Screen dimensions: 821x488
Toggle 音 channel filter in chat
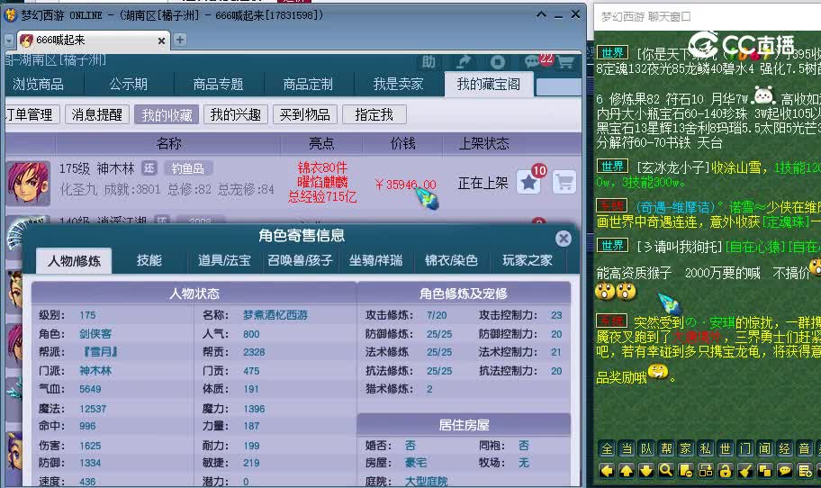[x=805, y=448]
